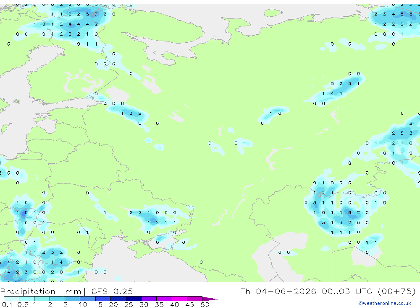This screenshot has height=307, width=420.
Task: Pick the 30–35 mm violet legend swatch
Action: [x=149, y=299]
